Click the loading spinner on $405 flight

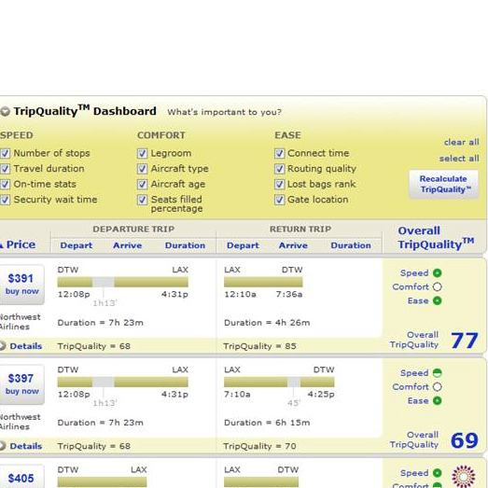point(464,476)
